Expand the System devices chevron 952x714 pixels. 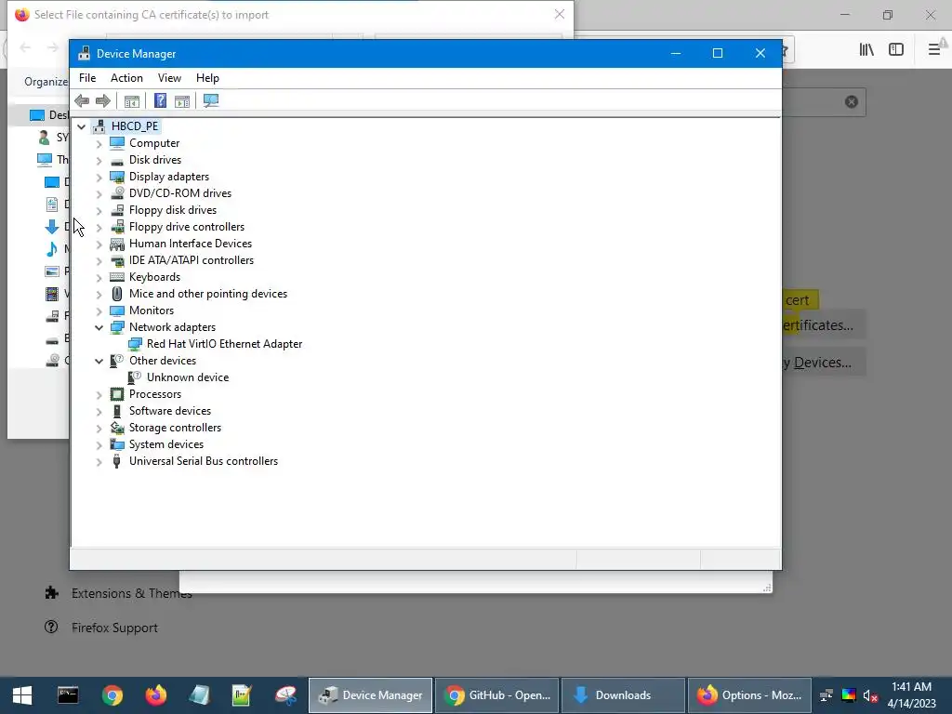coord(99,445)
